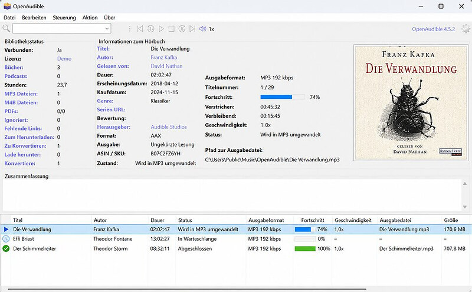This screenshot has width=472, height=292.
Task: Click the clock icon on Effi Briest row
Action: point(6,239)
